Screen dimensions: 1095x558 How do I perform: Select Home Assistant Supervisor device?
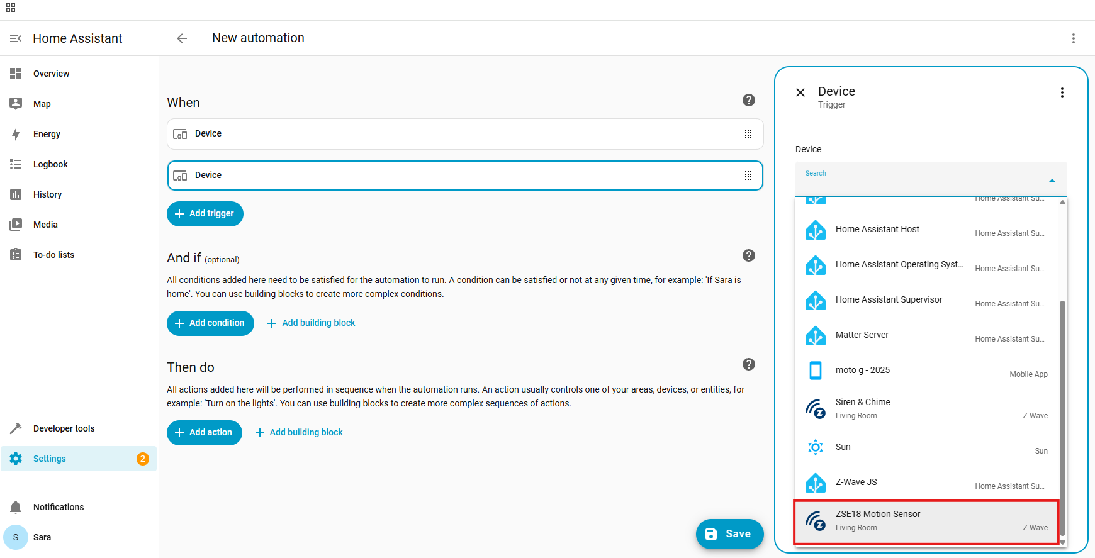click(926, 301)
